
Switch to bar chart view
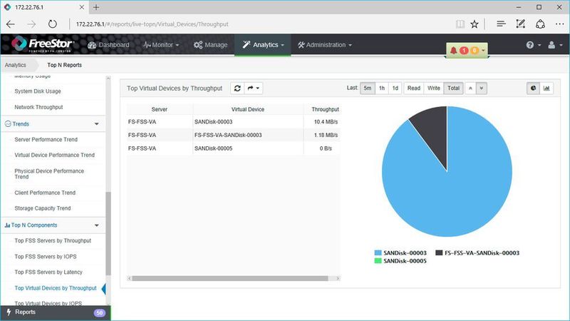click(x=546, y=88)
